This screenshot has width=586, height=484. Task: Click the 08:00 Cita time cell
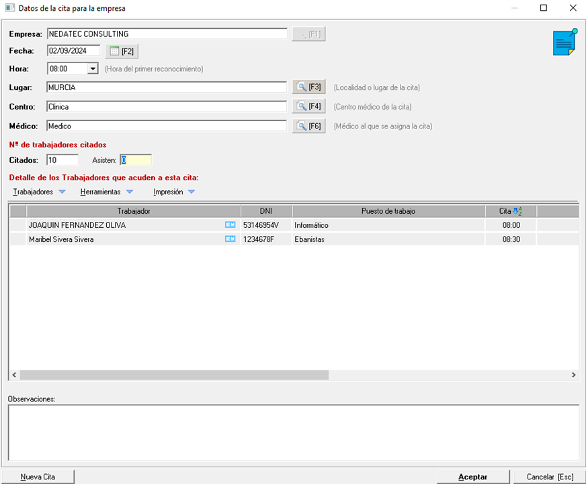click(511, 225)
